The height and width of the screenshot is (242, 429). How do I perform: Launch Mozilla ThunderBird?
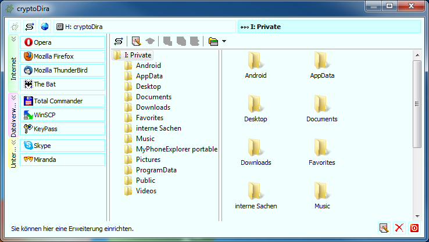click(x=62, y=70)
